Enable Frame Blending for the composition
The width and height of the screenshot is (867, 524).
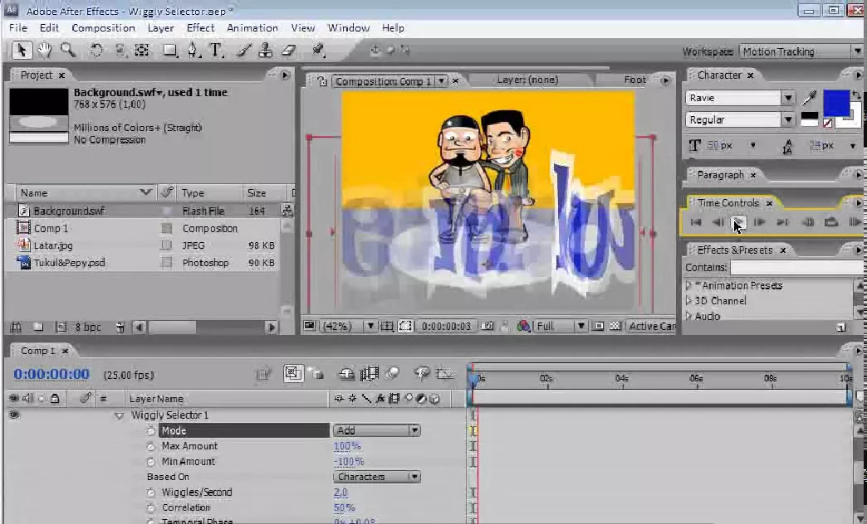(x=369, y=375)
